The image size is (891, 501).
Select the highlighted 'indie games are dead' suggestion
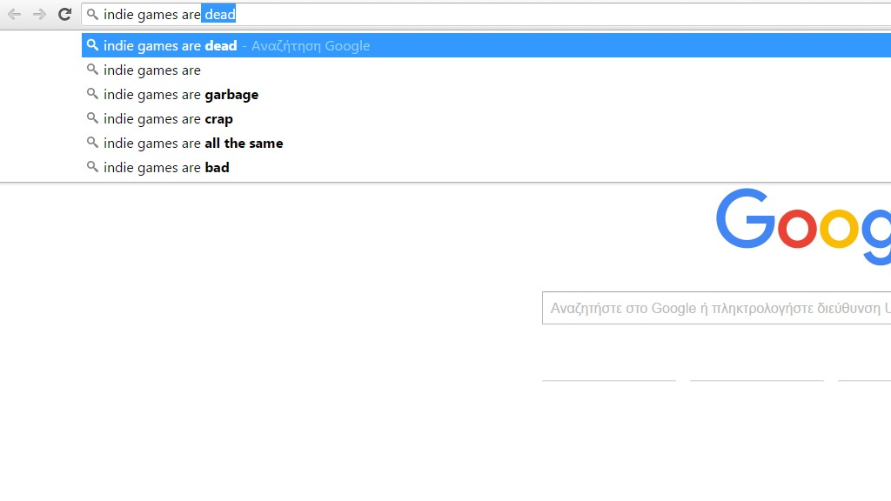click(x=486, y=45)
